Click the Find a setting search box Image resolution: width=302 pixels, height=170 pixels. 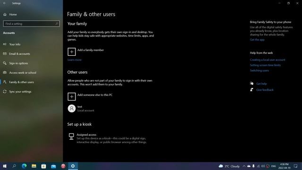32,24
